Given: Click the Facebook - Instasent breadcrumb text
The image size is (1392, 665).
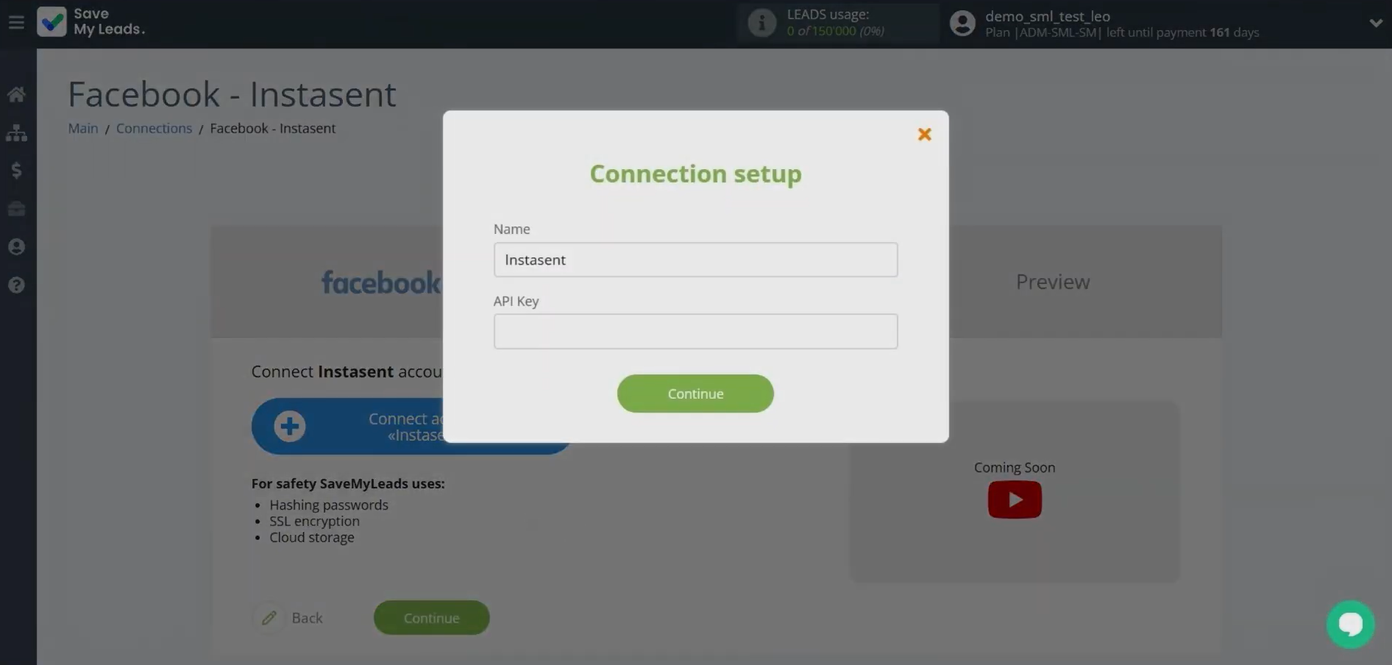Looking at the screenshot, I should pyautogui.click(x=272, y=128).
